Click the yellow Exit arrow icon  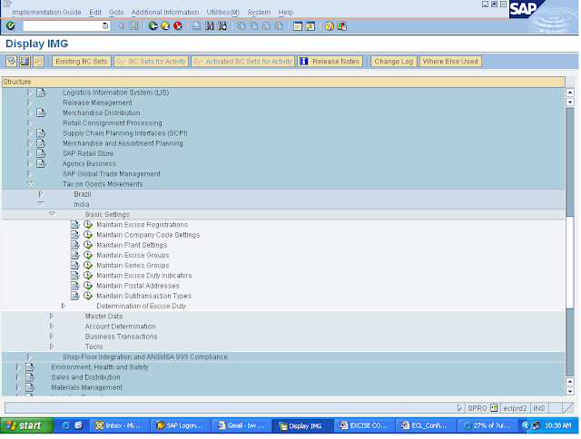165,26
